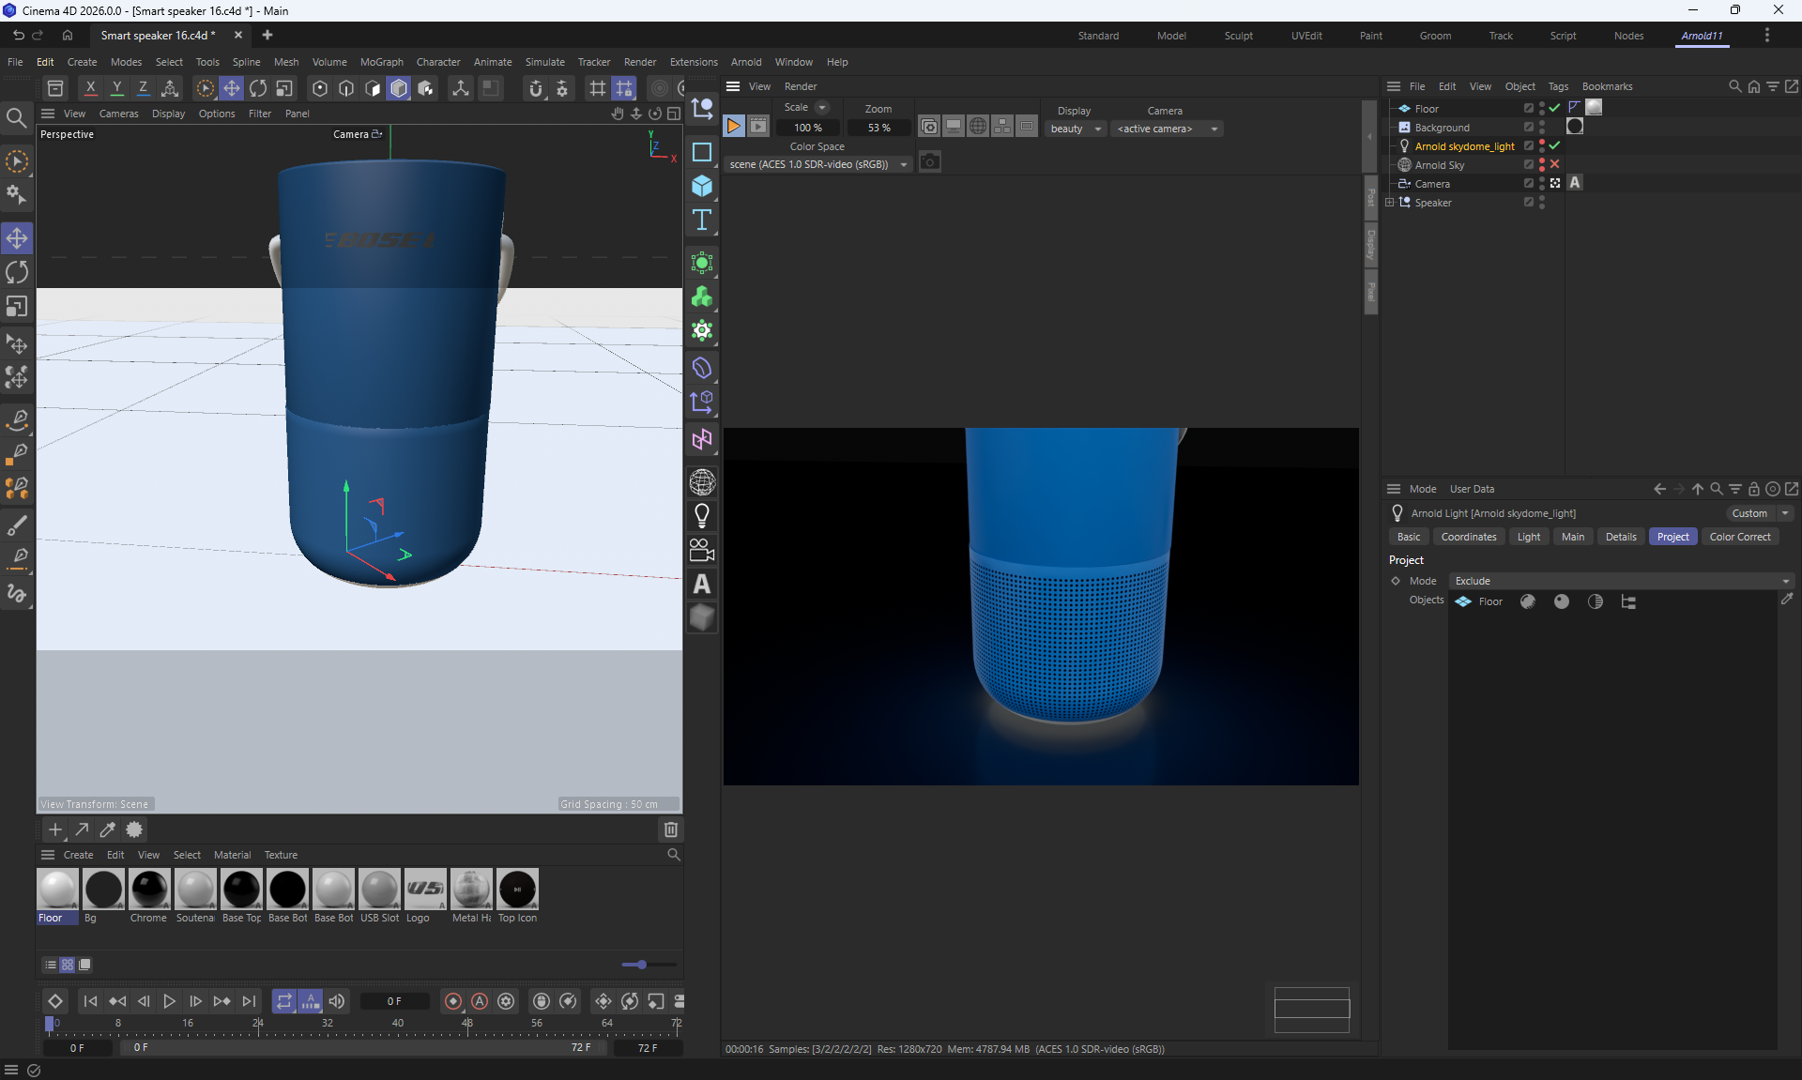1802x1080 pixels.
Task: Play the animation forward
Action: tap(169, 1001)
